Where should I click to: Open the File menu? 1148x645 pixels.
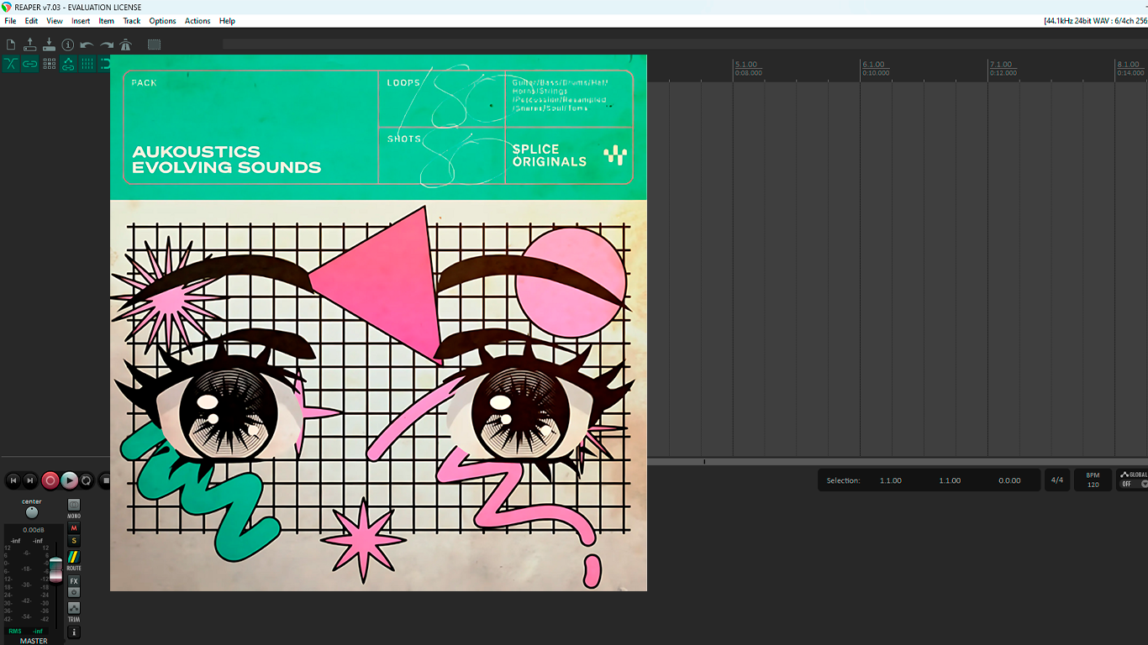[10, 21]
